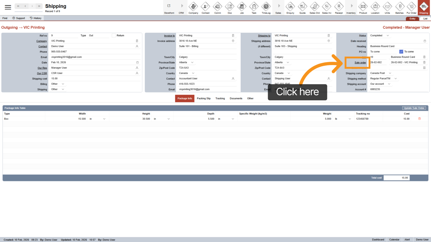Click the hamburger main menu icon

8,7
